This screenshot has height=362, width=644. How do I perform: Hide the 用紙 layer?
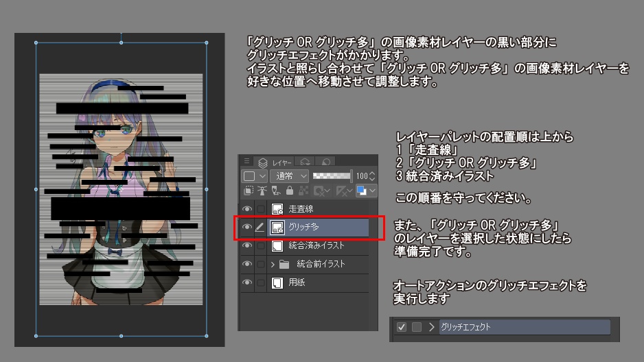(246, 282)
